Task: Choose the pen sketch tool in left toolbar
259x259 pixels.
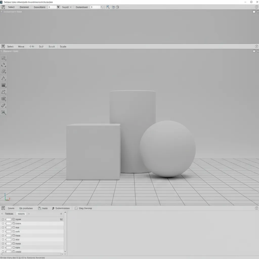Action: click(x=4, y=72)
